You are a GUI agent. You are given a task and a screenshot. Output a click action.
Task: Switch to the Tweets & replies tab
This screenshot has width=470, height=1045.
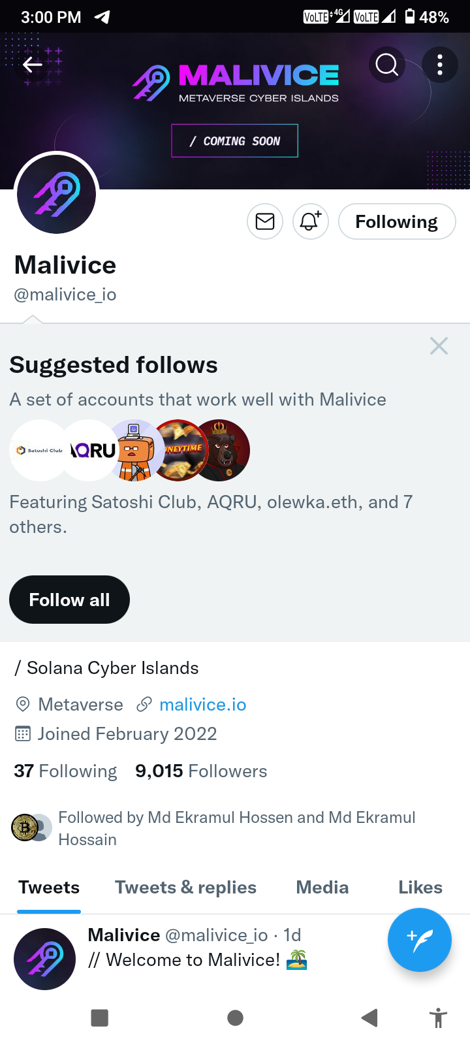pyautogui.click(x=185, y=887)
